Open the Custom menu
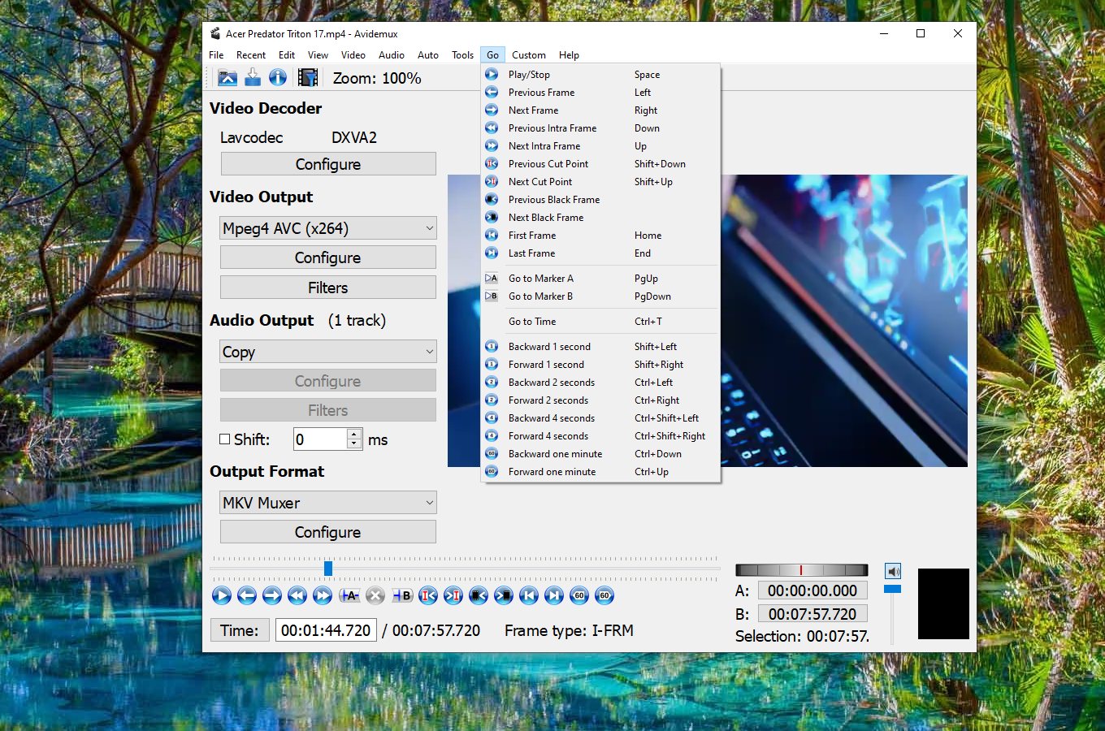 (x=529, y=55)
